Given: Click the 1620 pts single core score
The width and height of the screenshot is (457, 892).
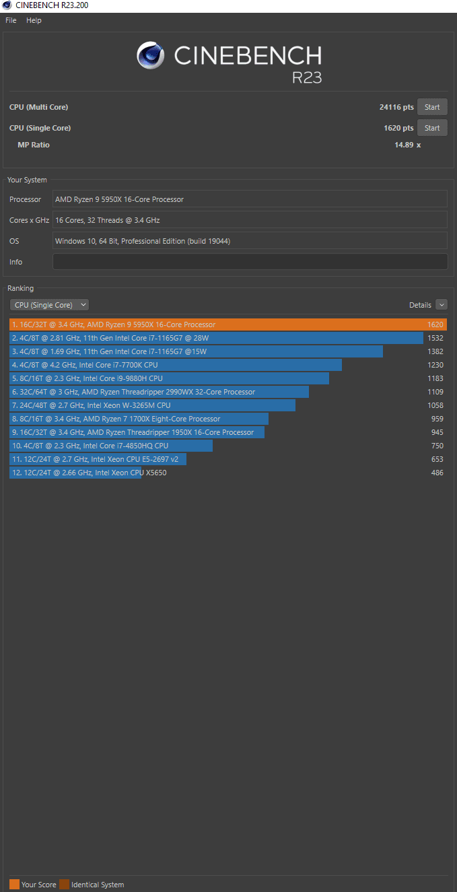Looking at the screenshot, I should pos(398,128).
